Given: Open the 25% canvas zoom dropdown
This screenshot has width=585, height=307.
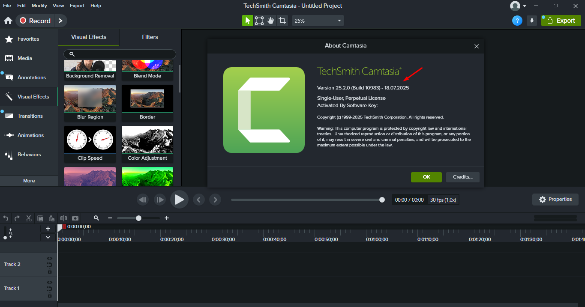Looking at the screenshot, I should pyautogui.click(x=318, y=21).
